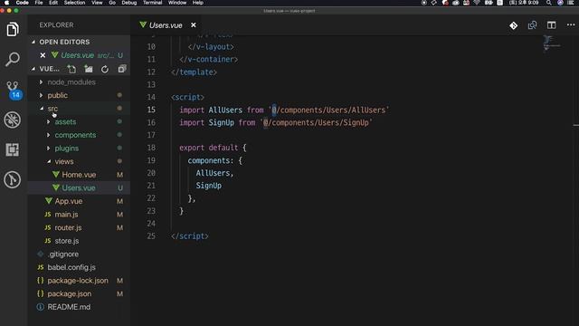Click the 'components: {' code line

point(215,161)
